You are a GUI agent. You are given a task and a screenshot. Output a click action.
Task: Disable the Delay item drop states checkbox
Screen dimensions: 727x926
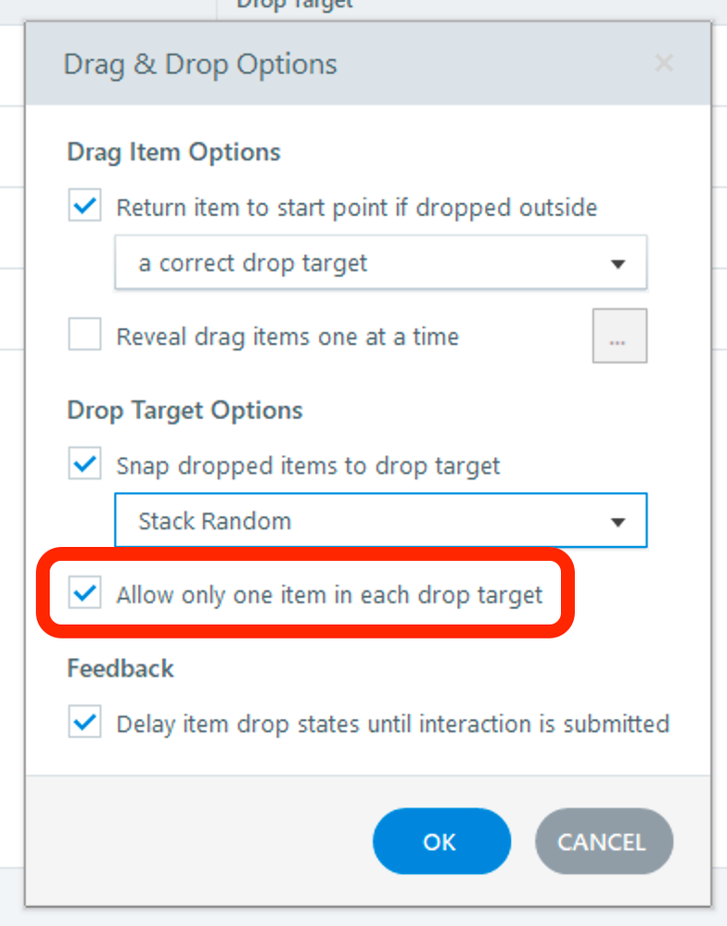(x=85, y=723)
